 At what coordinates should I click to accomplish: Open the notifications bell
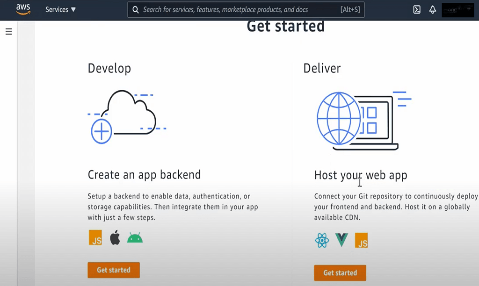[433, 10]
